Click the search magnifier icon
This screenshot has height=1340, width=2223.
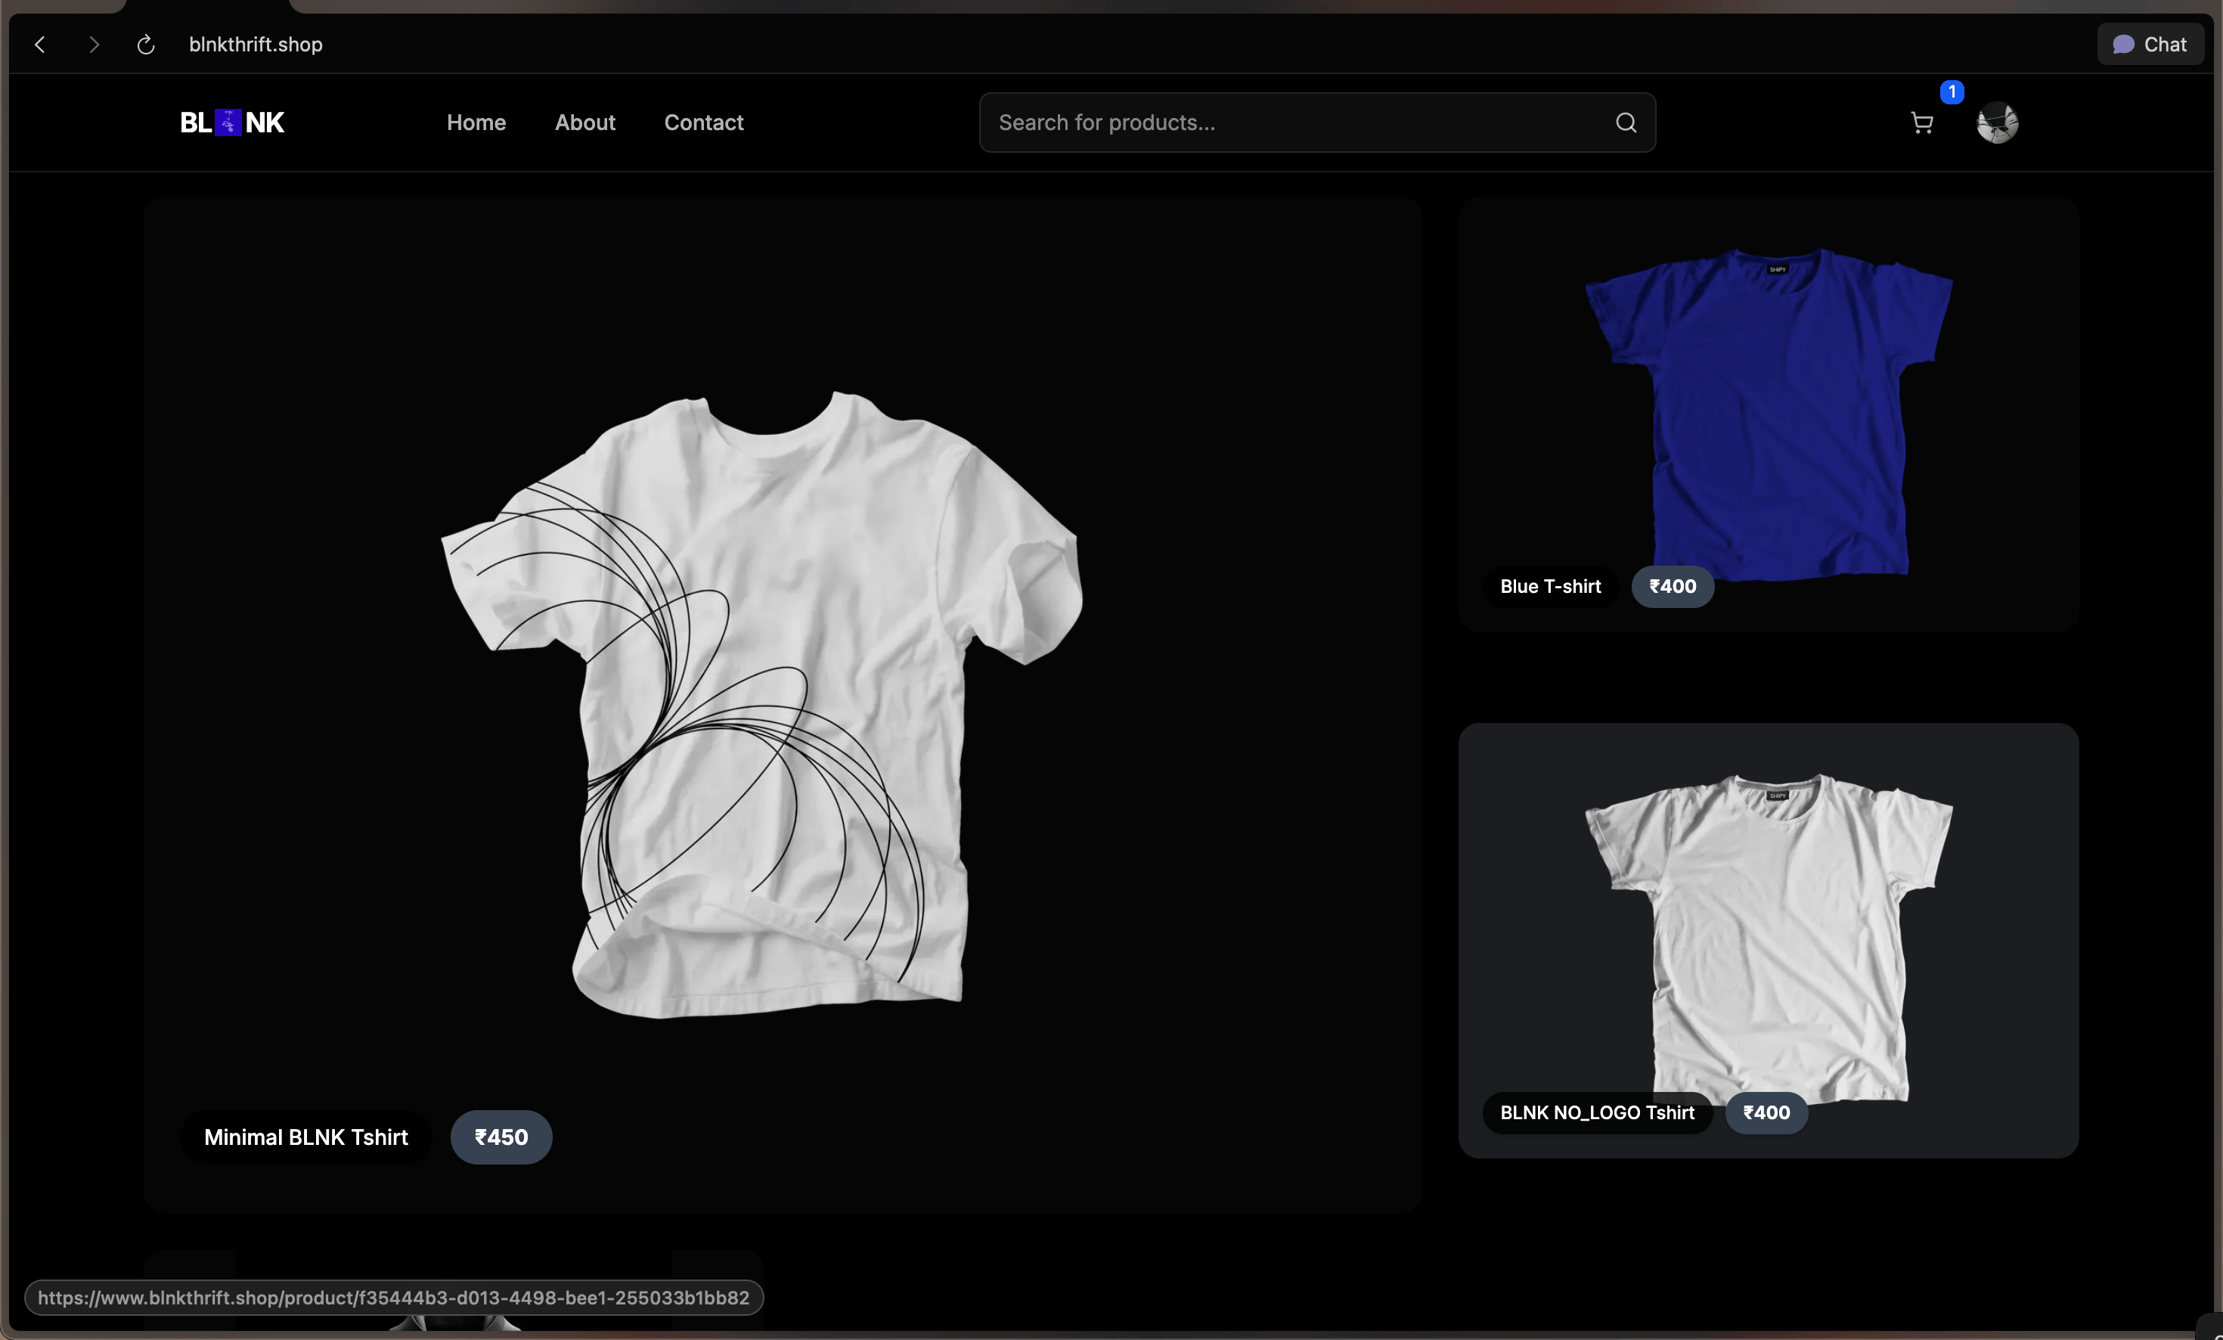(1626, 123)
